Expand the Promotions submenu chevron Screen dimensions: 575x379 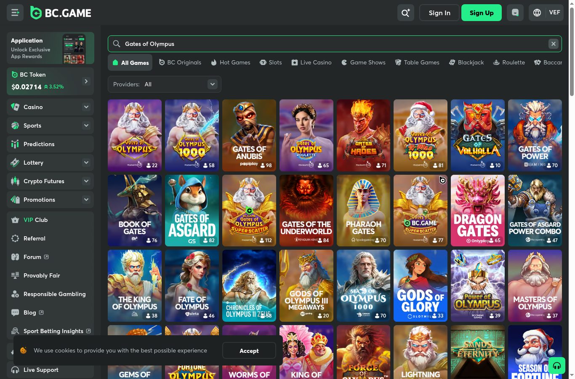pyautogui.click(x=86, y=200)
